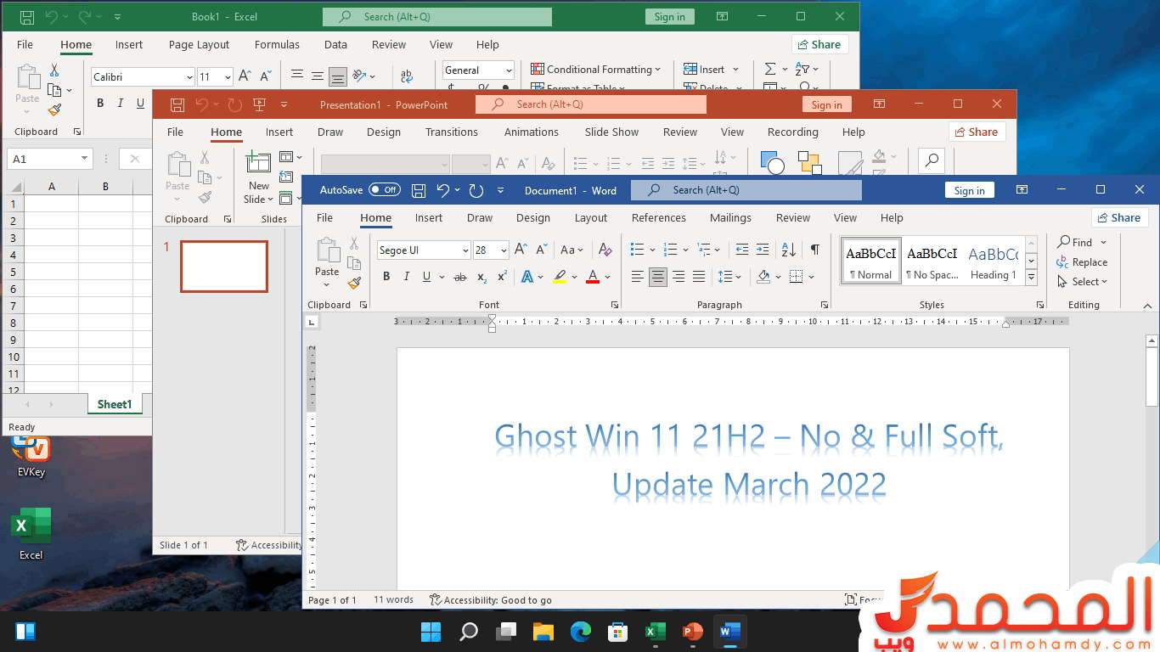The height and width of the screenshot is (652, 1160).
Task: Center align the paragraph in Word
Action: click(x=658, y=277)
